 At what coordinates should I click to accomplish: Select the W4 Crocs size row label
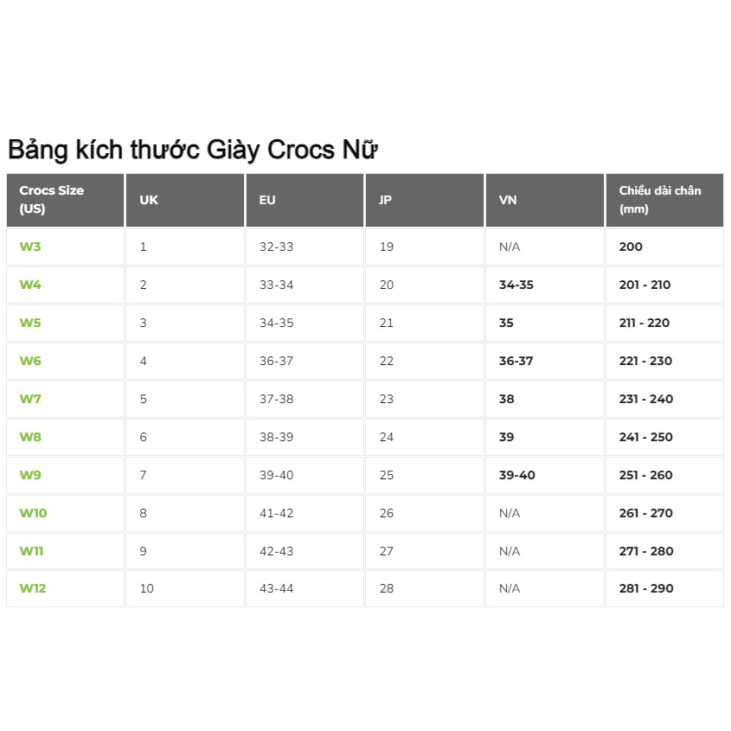point(30,285)
